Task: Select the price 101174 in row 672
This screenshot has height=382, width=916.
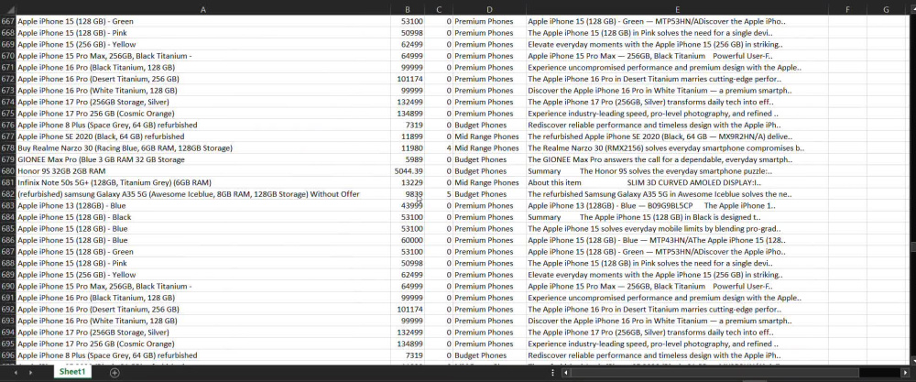Action: pos(408,79)
